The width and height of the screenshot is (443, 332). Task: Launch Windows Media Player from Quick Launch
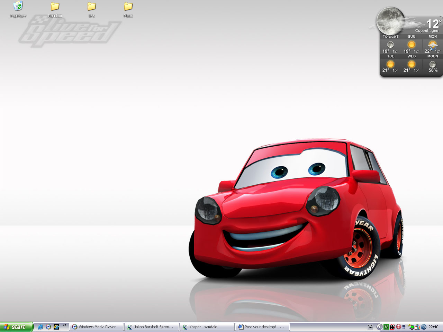pyautogui.click(x=48, y=327)
